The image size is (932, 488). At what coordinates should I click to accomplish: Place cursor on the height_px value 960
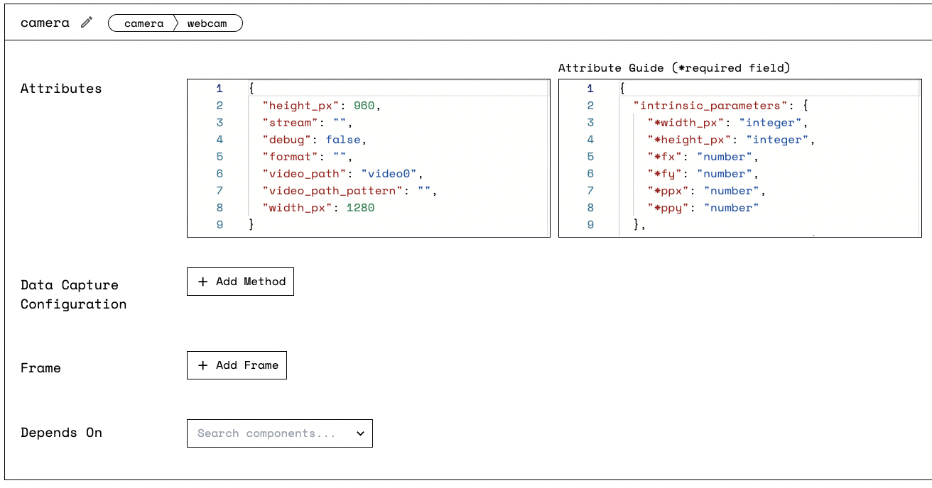[x=364, y=106]
